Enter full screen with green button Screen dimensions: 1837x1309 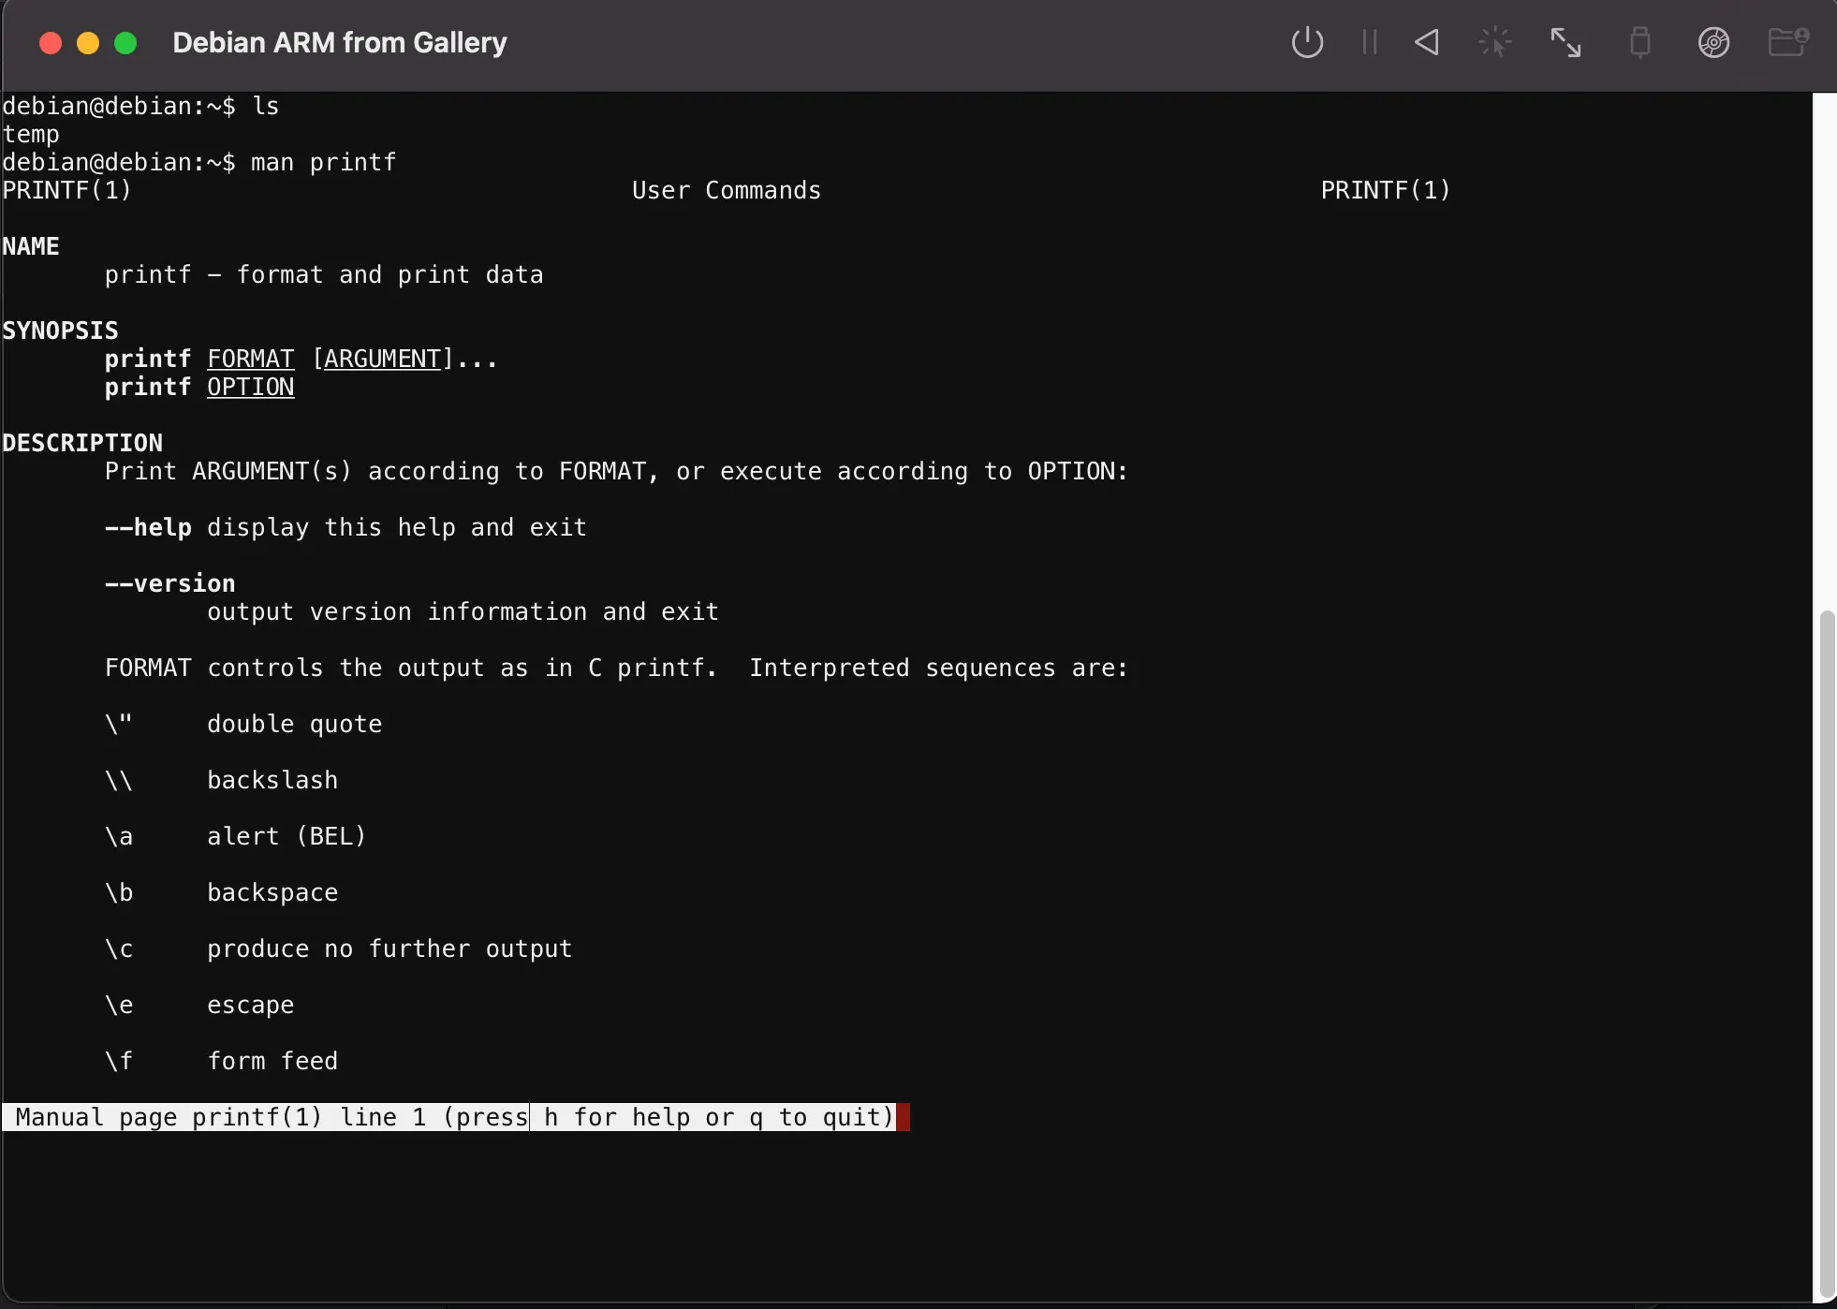[x=125, y=43]
